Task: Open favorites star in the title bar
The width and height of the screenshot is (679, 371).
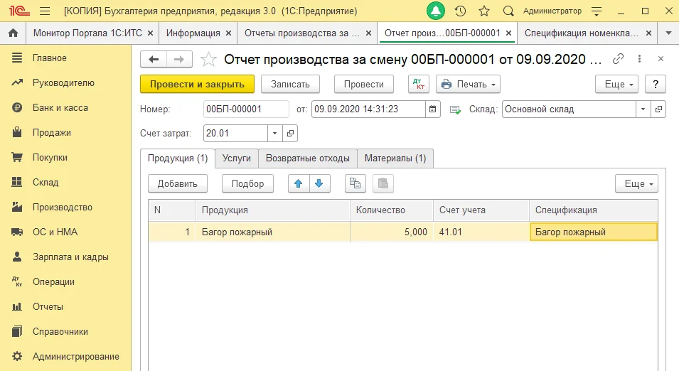Action: point(484,11)
